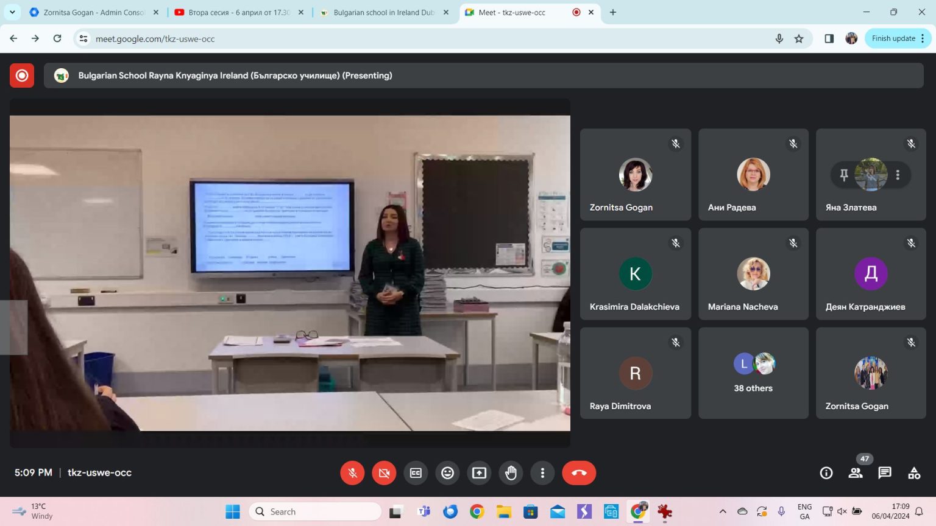This screenshot has height=526, width=936.
Task: Open the activities panel icon
Action: [914, 473]
